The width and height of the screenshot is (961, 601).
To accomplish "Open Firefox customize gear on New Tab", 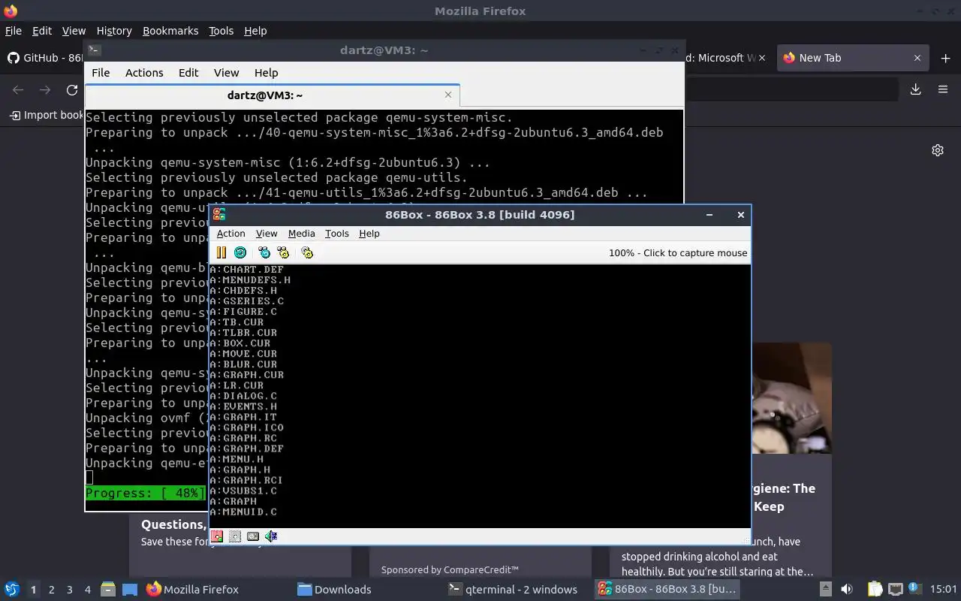I will click(938, 150).
